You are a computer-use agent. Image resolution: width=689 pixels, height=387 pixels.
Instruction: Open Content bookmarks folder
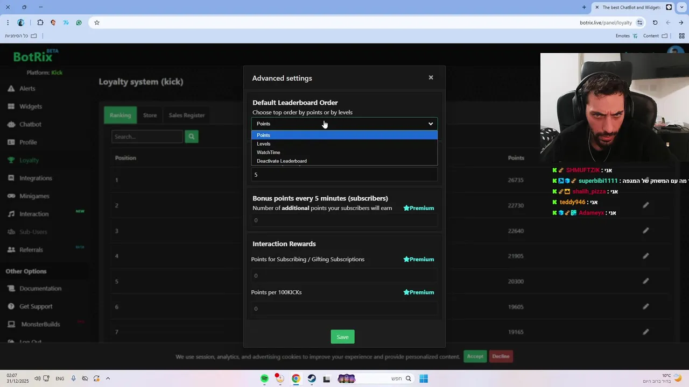[655, 36]
